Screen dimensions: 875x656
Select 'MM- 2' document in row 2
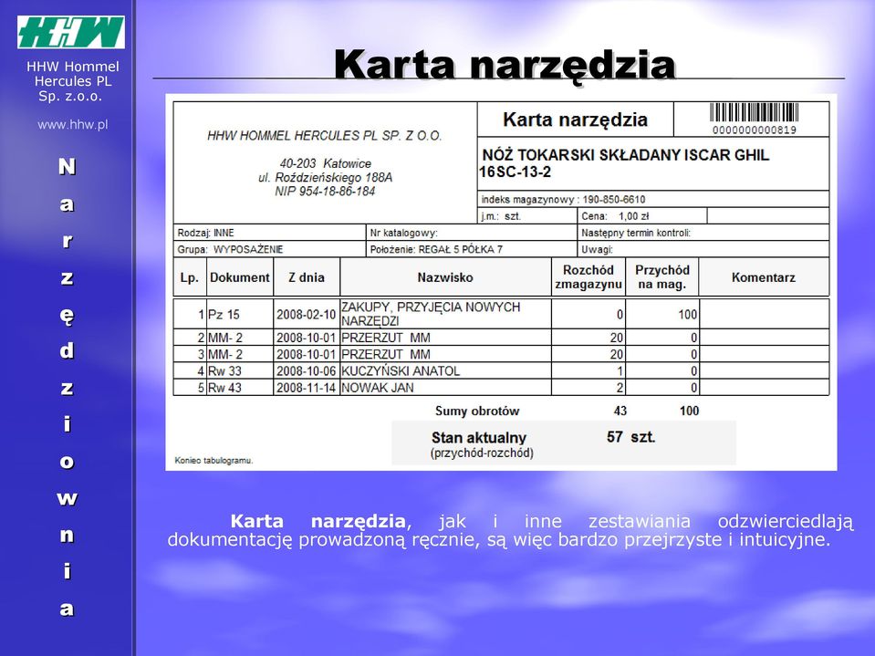click(x=240, y=338)
